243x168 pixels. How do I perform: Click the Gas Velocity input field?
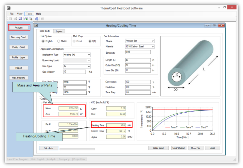[x=74, y=72]
